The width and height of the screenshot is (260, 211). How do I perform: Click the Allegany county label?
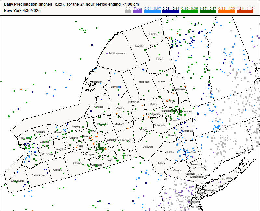pyautogui.click(x=58, y=170)
